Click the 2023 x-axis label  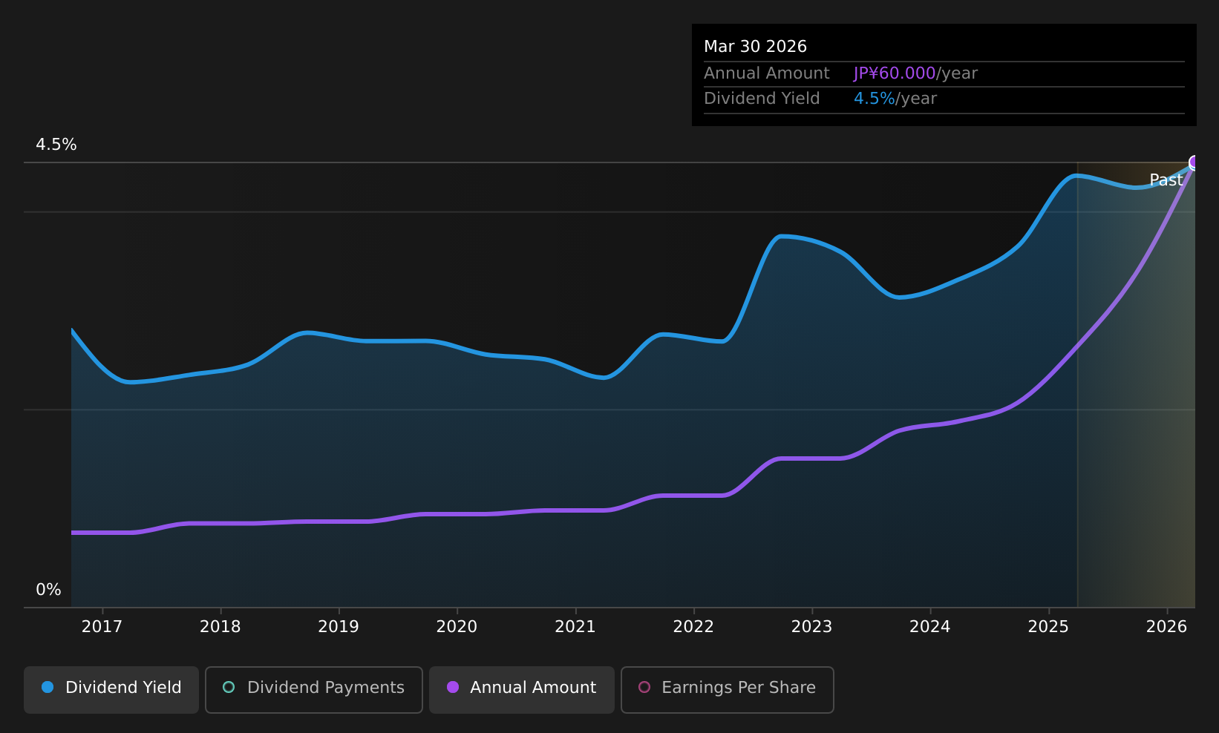point(811,627)
